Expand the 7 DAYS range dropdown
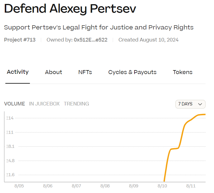The width and height of the screenshot is (214, 193). [190, 104]
